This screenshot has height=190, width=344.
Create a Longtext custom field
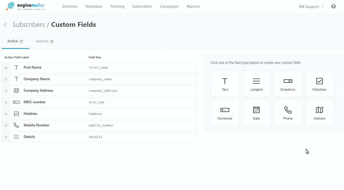coord(256,84)
